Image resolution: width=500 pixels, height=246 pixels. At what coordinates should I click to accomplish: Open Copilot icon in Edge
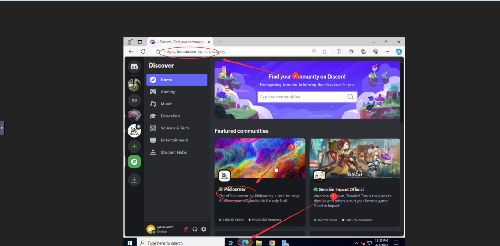pyautogui.click(x=399, y=51)
